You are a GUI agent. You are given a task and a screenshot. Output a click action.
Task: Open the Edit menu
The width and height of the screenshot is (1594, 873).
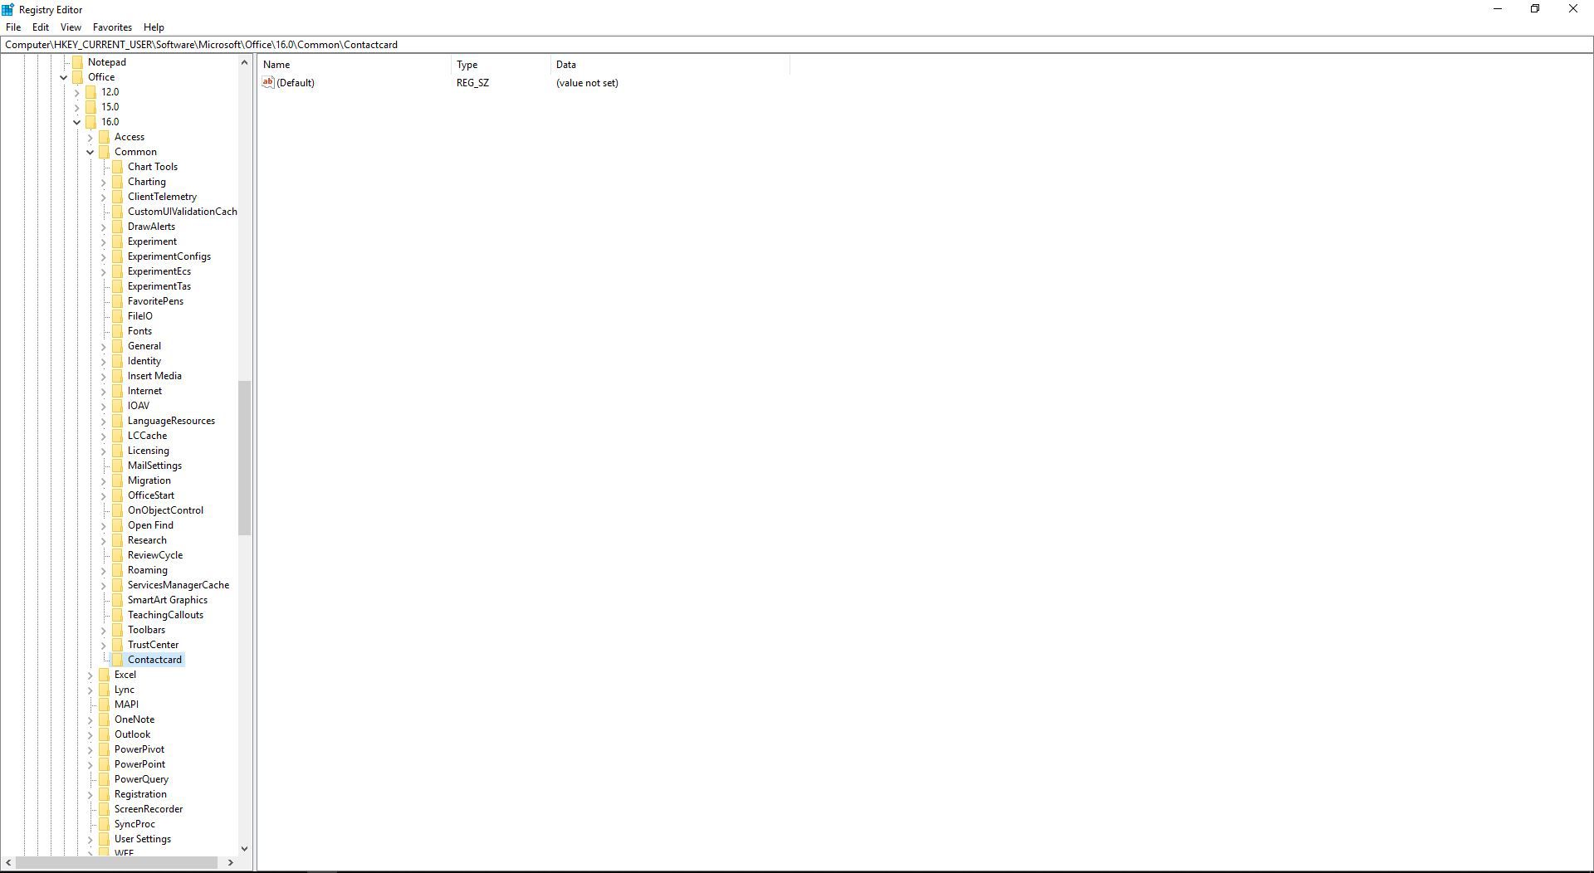coord(40,27)
